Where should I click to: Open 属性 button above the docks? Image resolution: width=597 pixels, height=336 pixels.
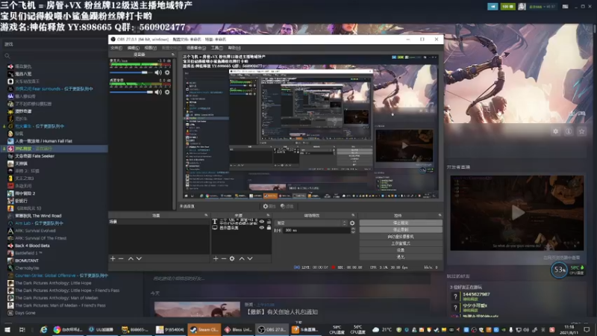click(269, 206)
